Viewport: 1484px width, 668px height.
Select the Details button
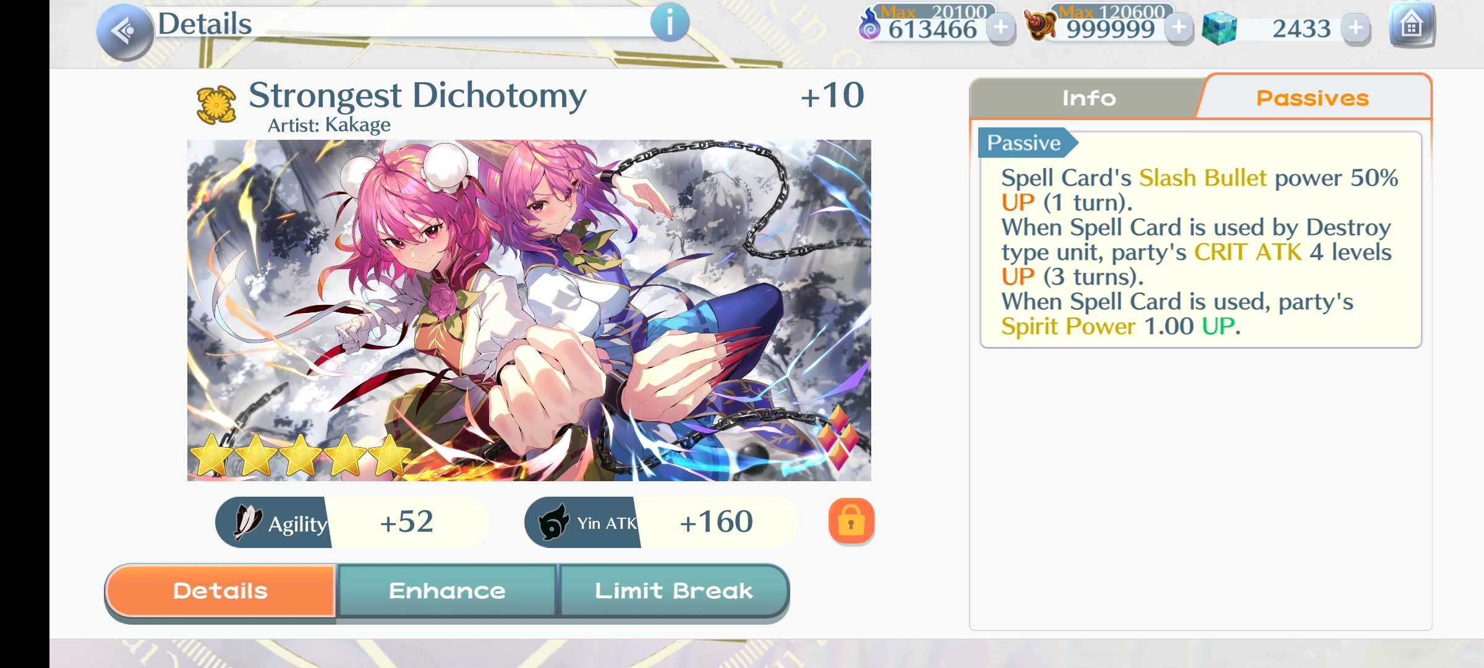pos(221,591)
